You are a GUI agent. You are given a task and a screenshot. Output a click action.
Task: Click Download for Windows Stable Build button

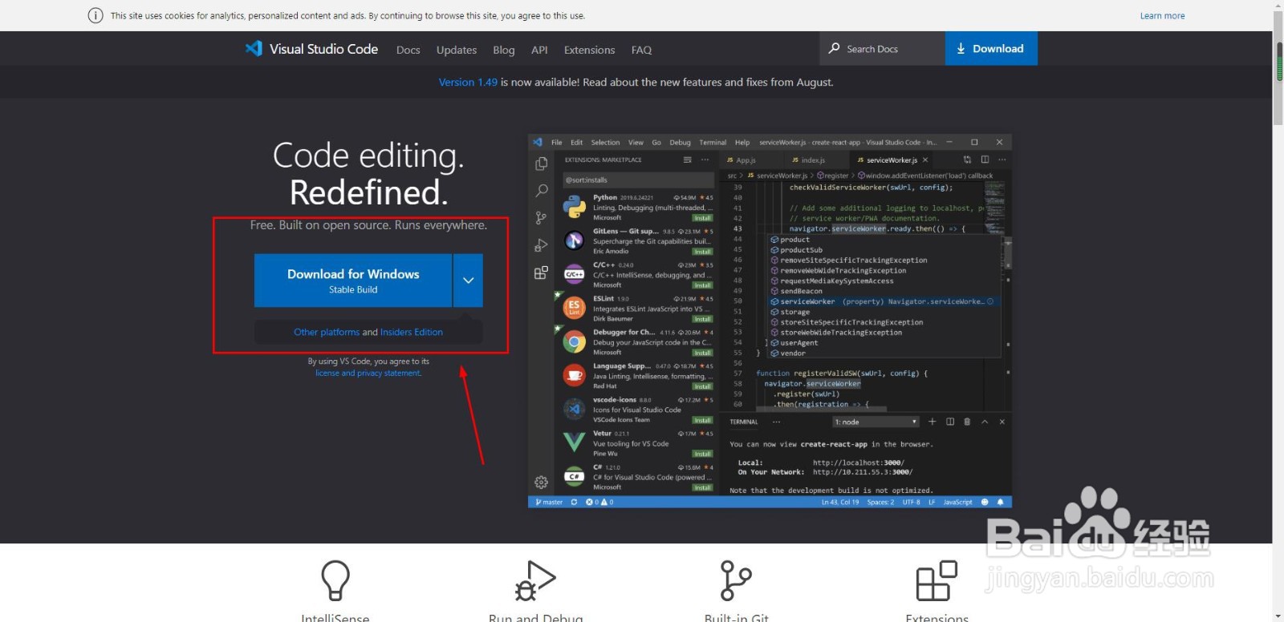click(x=353, y=281)
